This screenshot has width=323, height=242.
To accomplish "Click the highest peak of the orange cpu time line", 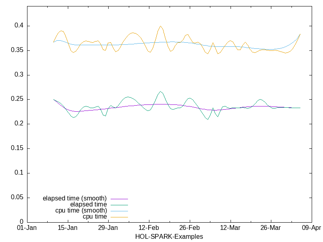I will pos(161,26).
